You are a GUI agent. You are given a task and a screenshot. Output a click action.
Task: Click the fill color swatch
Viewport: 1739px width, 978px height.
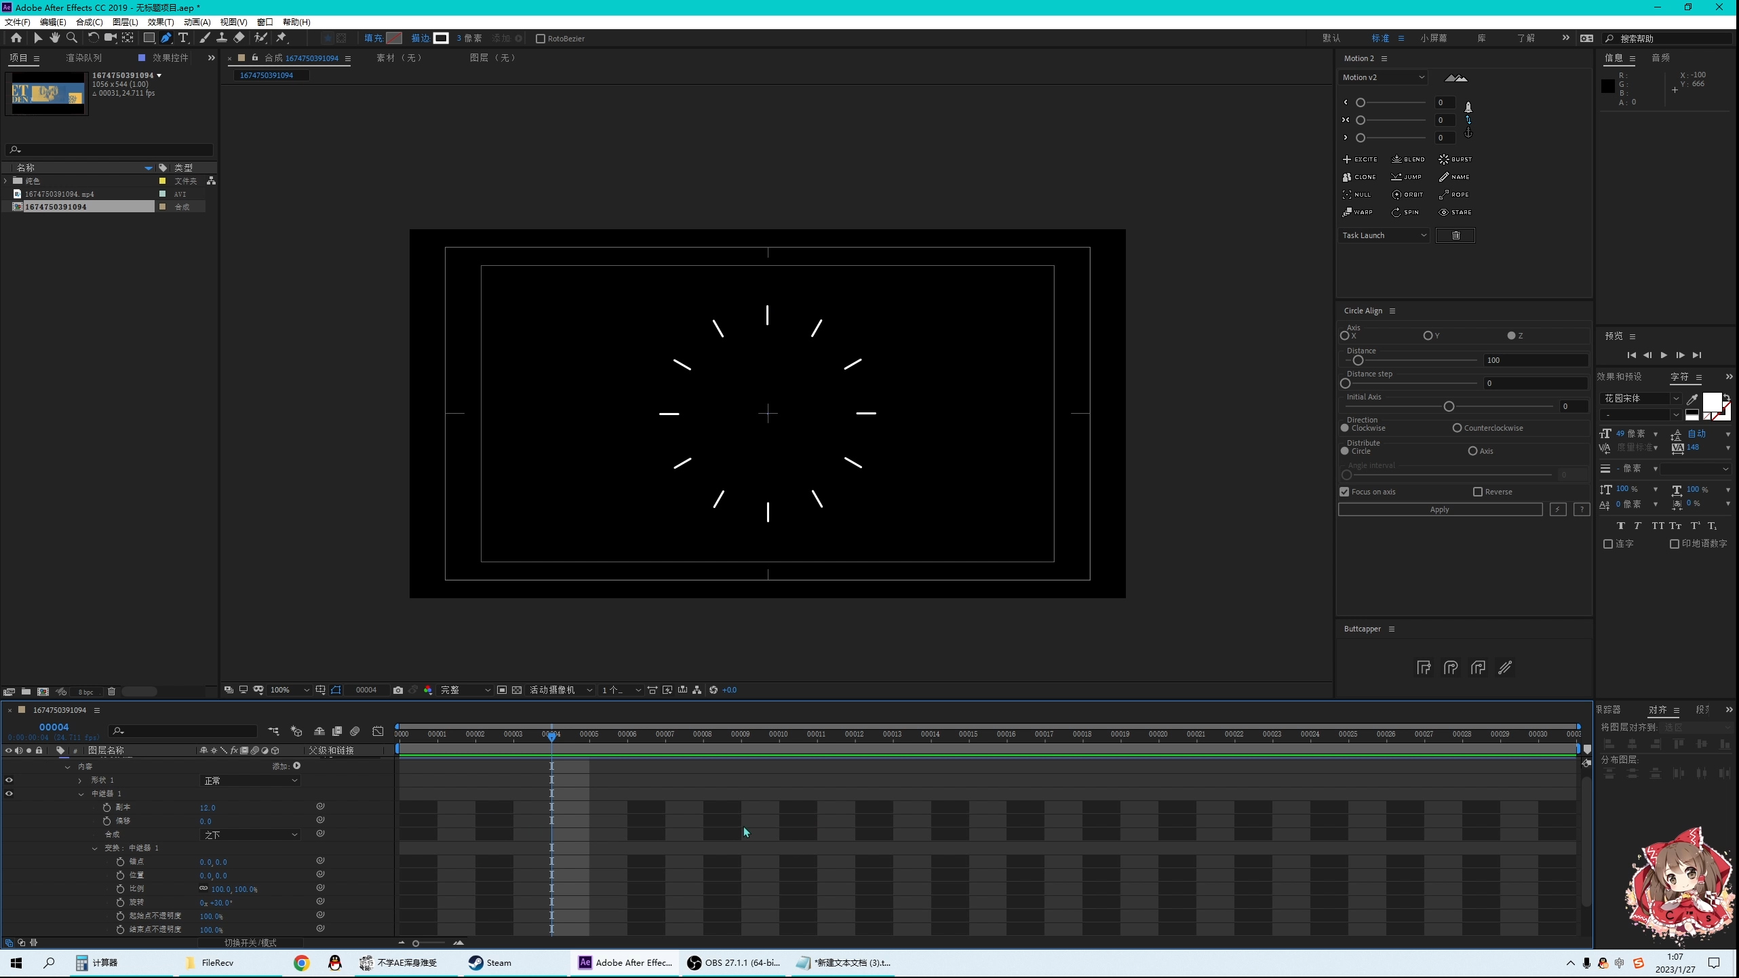coord(393,38)
